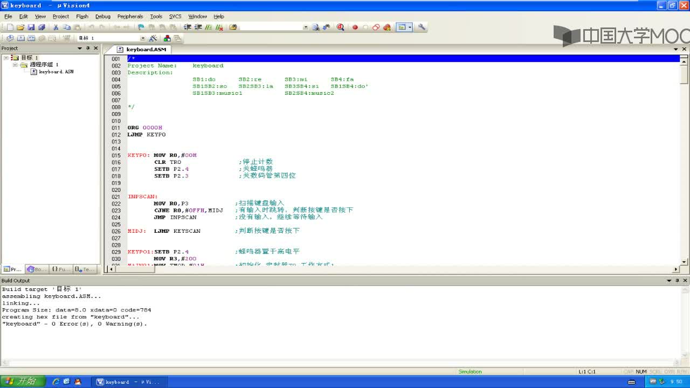Click the Find in Files icon
Screen dimensions: 690x388
pos(233,27)
